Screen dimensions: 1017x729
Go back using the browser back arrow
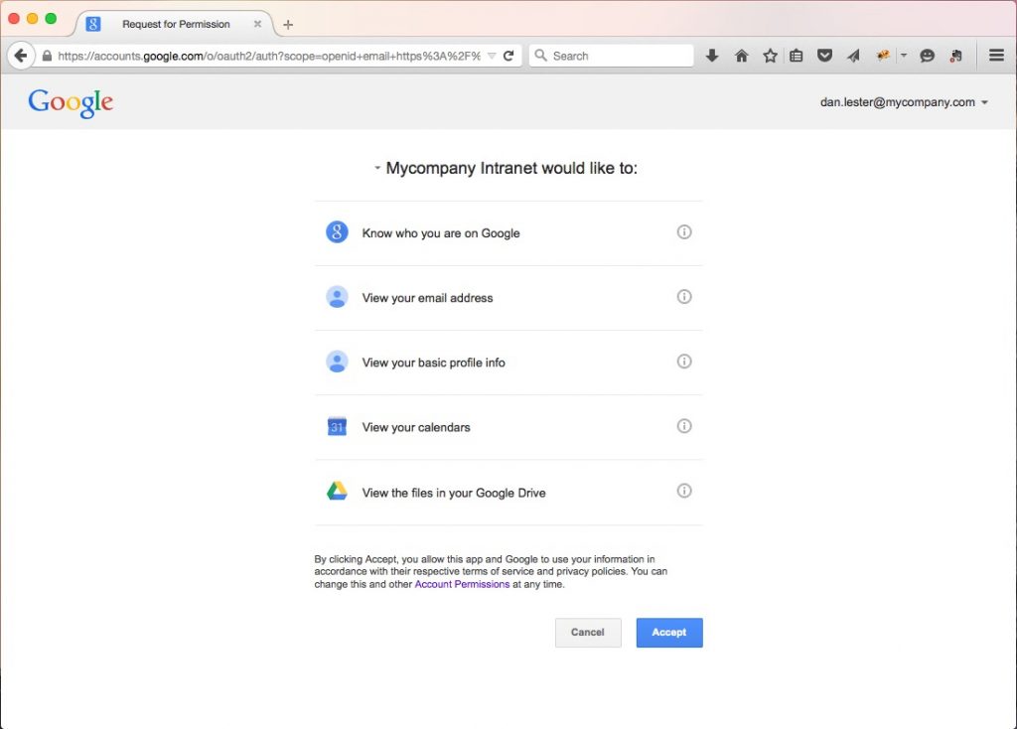pos(21,56)
